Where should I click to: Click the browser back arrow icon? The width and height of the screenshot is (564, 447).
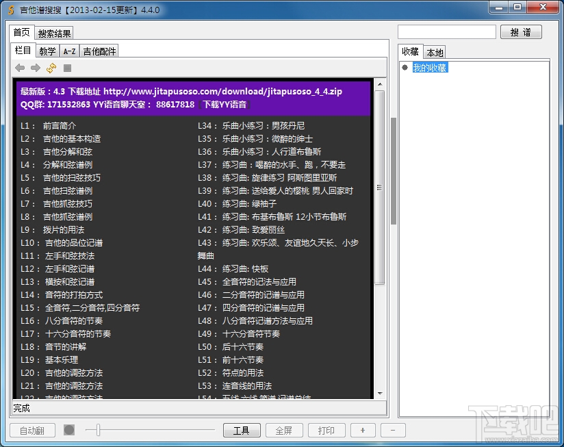20,68
